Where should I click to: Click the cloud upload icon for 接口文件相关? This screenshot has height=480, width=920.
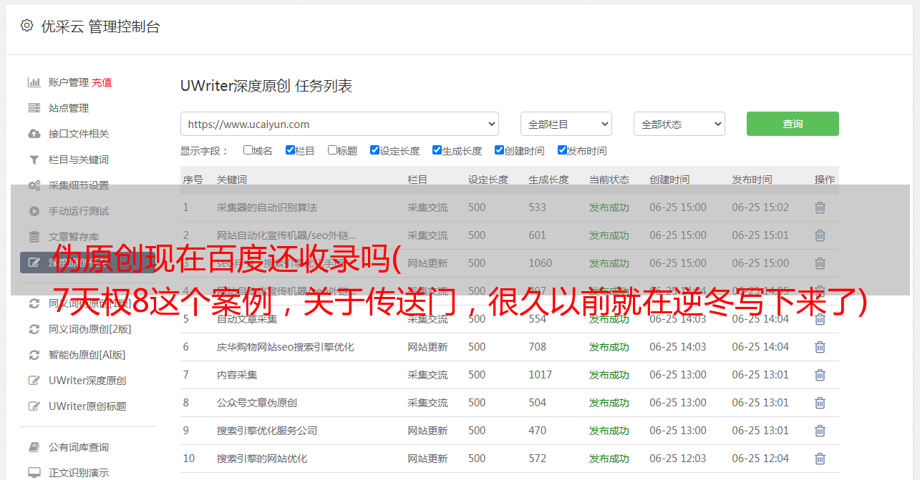34,134
